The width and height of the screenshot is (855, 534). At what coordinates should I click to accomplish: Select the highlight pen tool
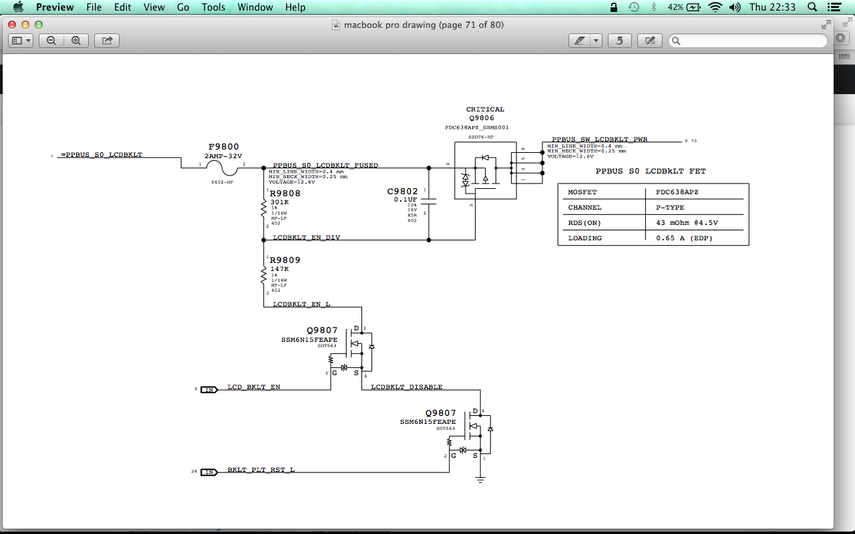[578, 41]
